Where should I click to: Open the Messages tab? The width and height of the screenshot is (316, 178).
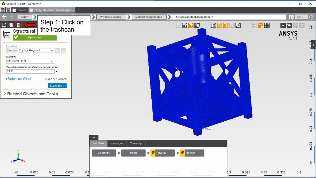(x=117, y=143)
